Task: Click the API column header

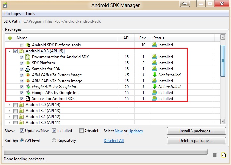Action: pos(126,38)
